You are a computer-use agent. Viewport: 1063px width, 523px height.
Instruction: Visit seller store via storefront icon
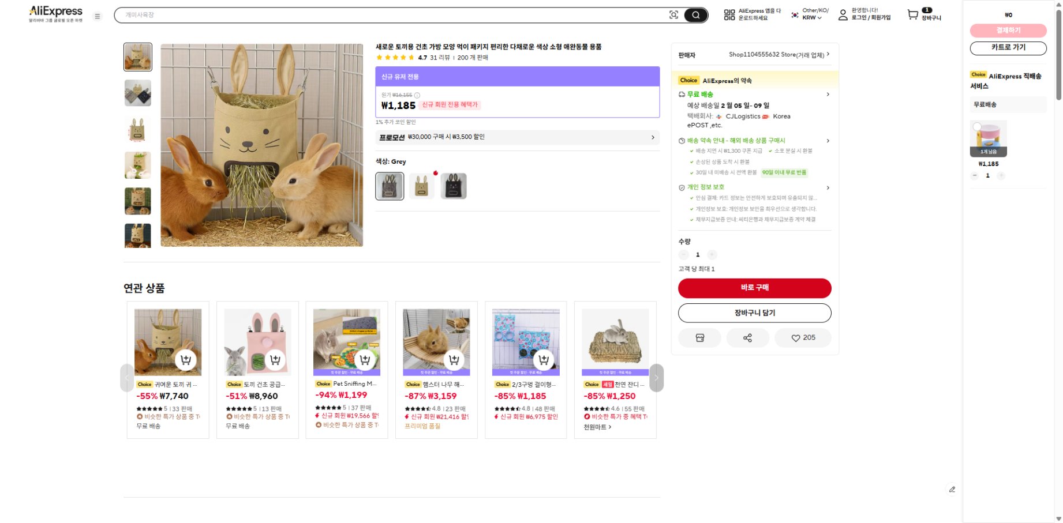click(699, 338)
